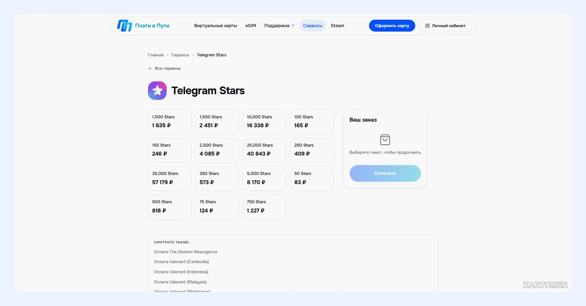
Task: Open the Сервисы breadcrumb link
Action: [x=180, y=55]
